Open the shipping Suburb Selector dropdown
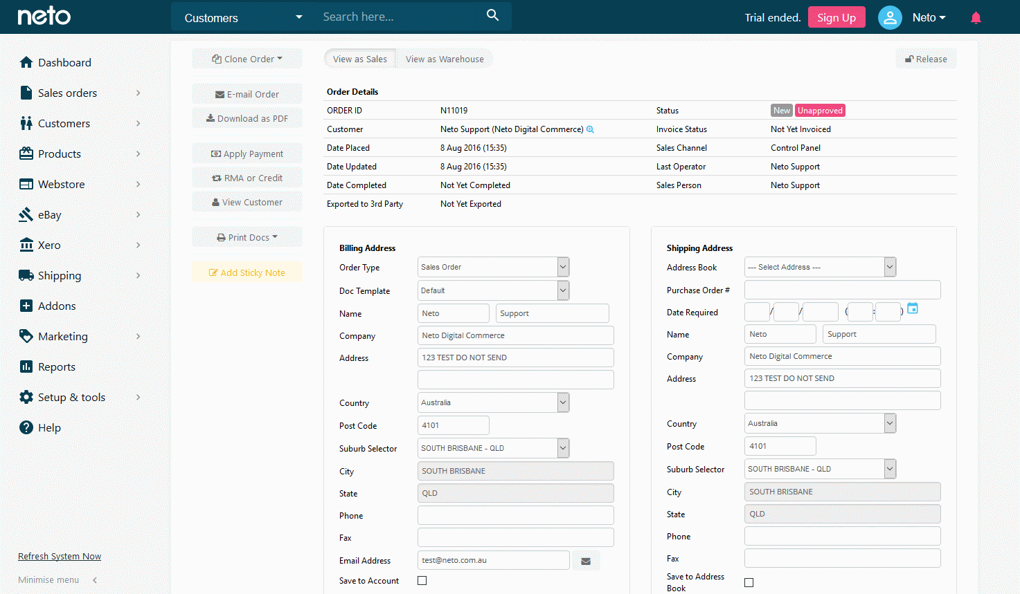 (x=821, y=469)
